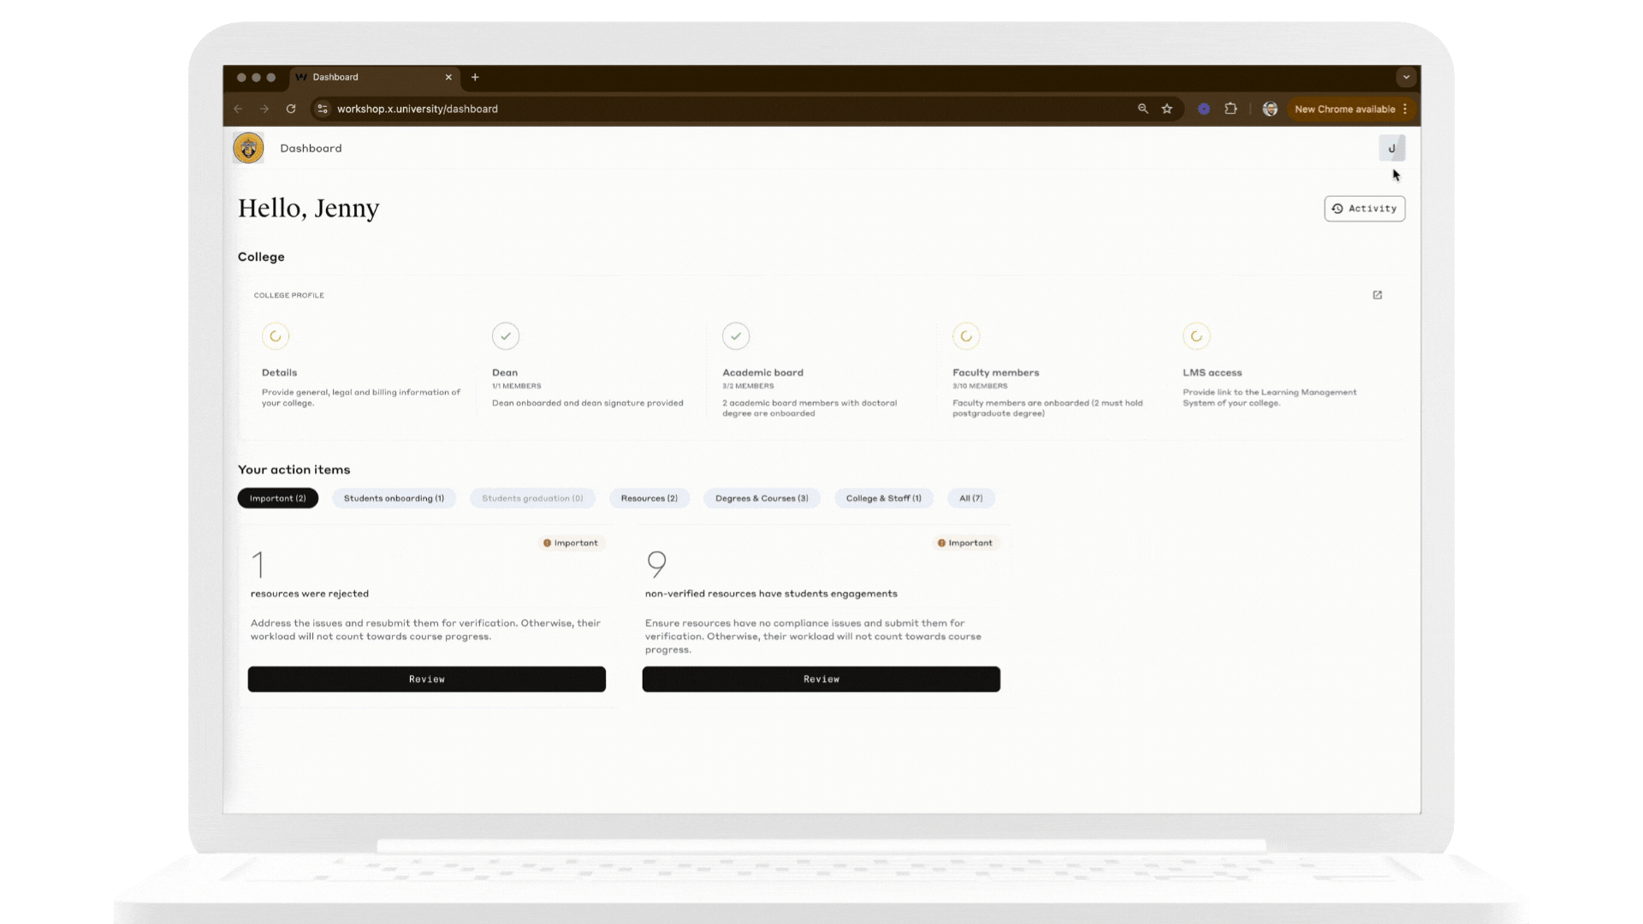Image resolution: width=1643 pixels, height=924 pixels.
Task: Click the Faculty members progress circle icon
Action: pos(966,336)
